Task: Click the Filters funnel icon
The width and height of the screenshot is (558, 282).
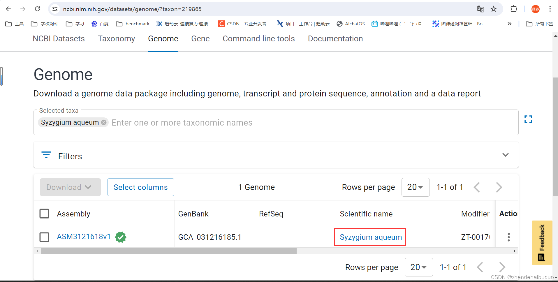Action: (x=46, y=155)
